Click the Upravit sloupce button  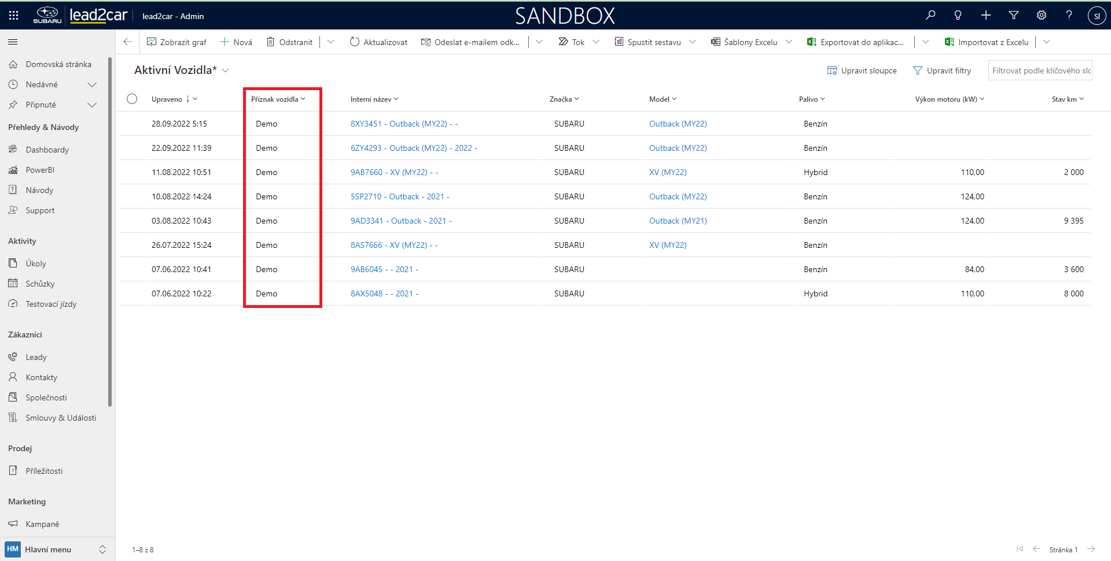(862, 70)
